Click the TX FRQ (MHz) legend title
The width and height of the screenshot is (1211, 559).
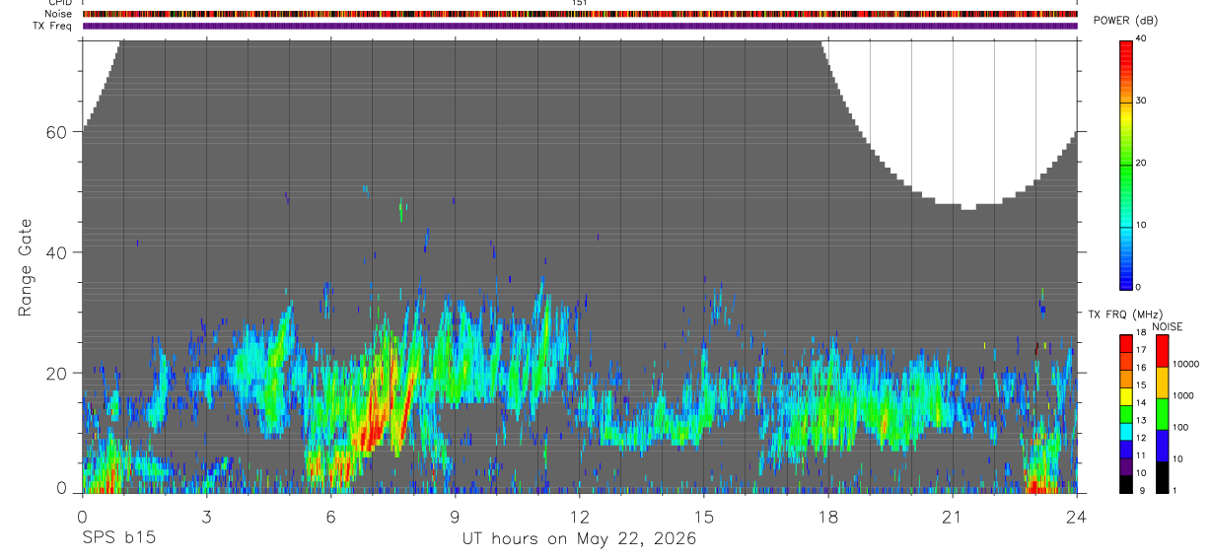coord(1123,314)
